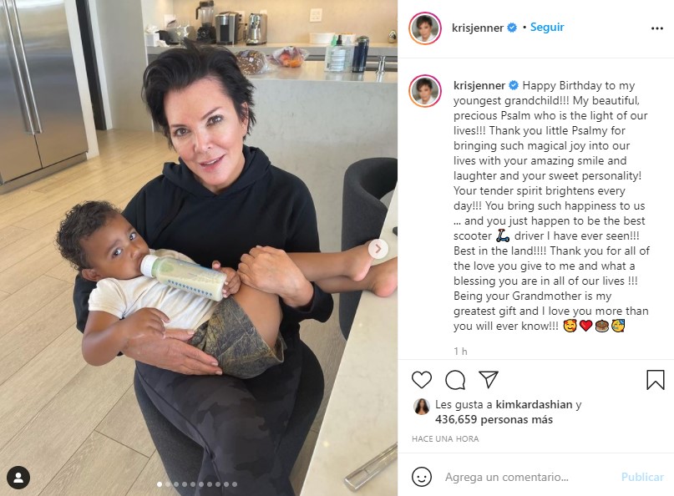Click the Seguir follow button

pos(547,27)
